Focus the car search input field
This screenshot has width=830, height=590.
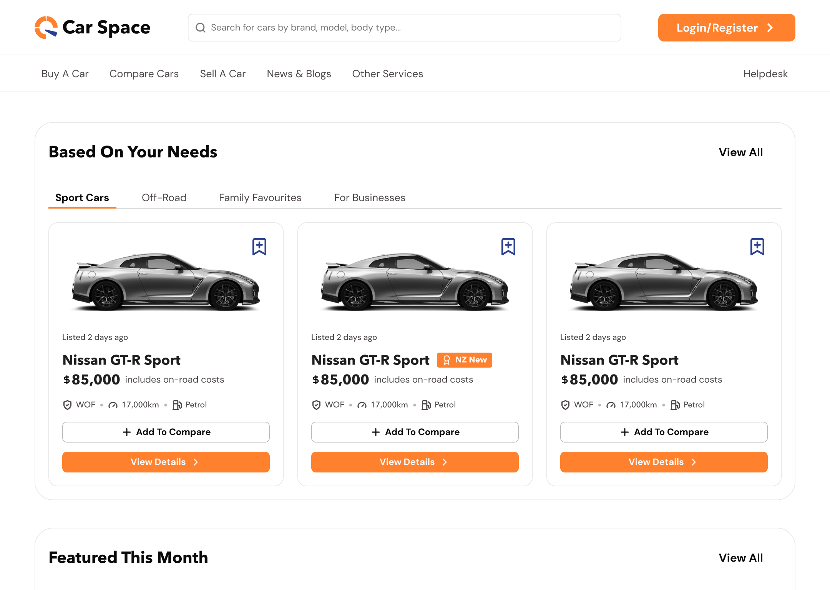pyautogui.click(x=405, y=28)
